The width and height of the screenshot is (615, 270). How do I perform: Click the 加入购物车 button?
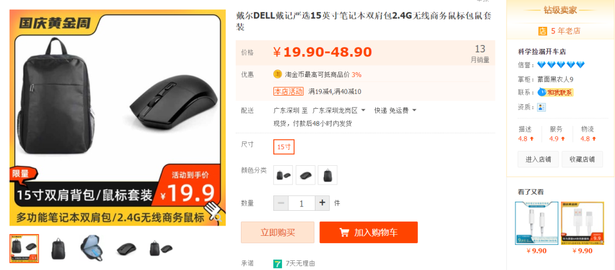point(368,232)
